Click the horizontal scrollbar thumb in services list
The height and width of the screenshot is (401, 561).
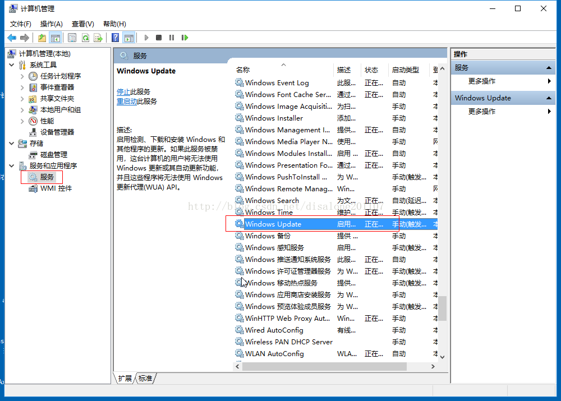(x=324, y=366)
